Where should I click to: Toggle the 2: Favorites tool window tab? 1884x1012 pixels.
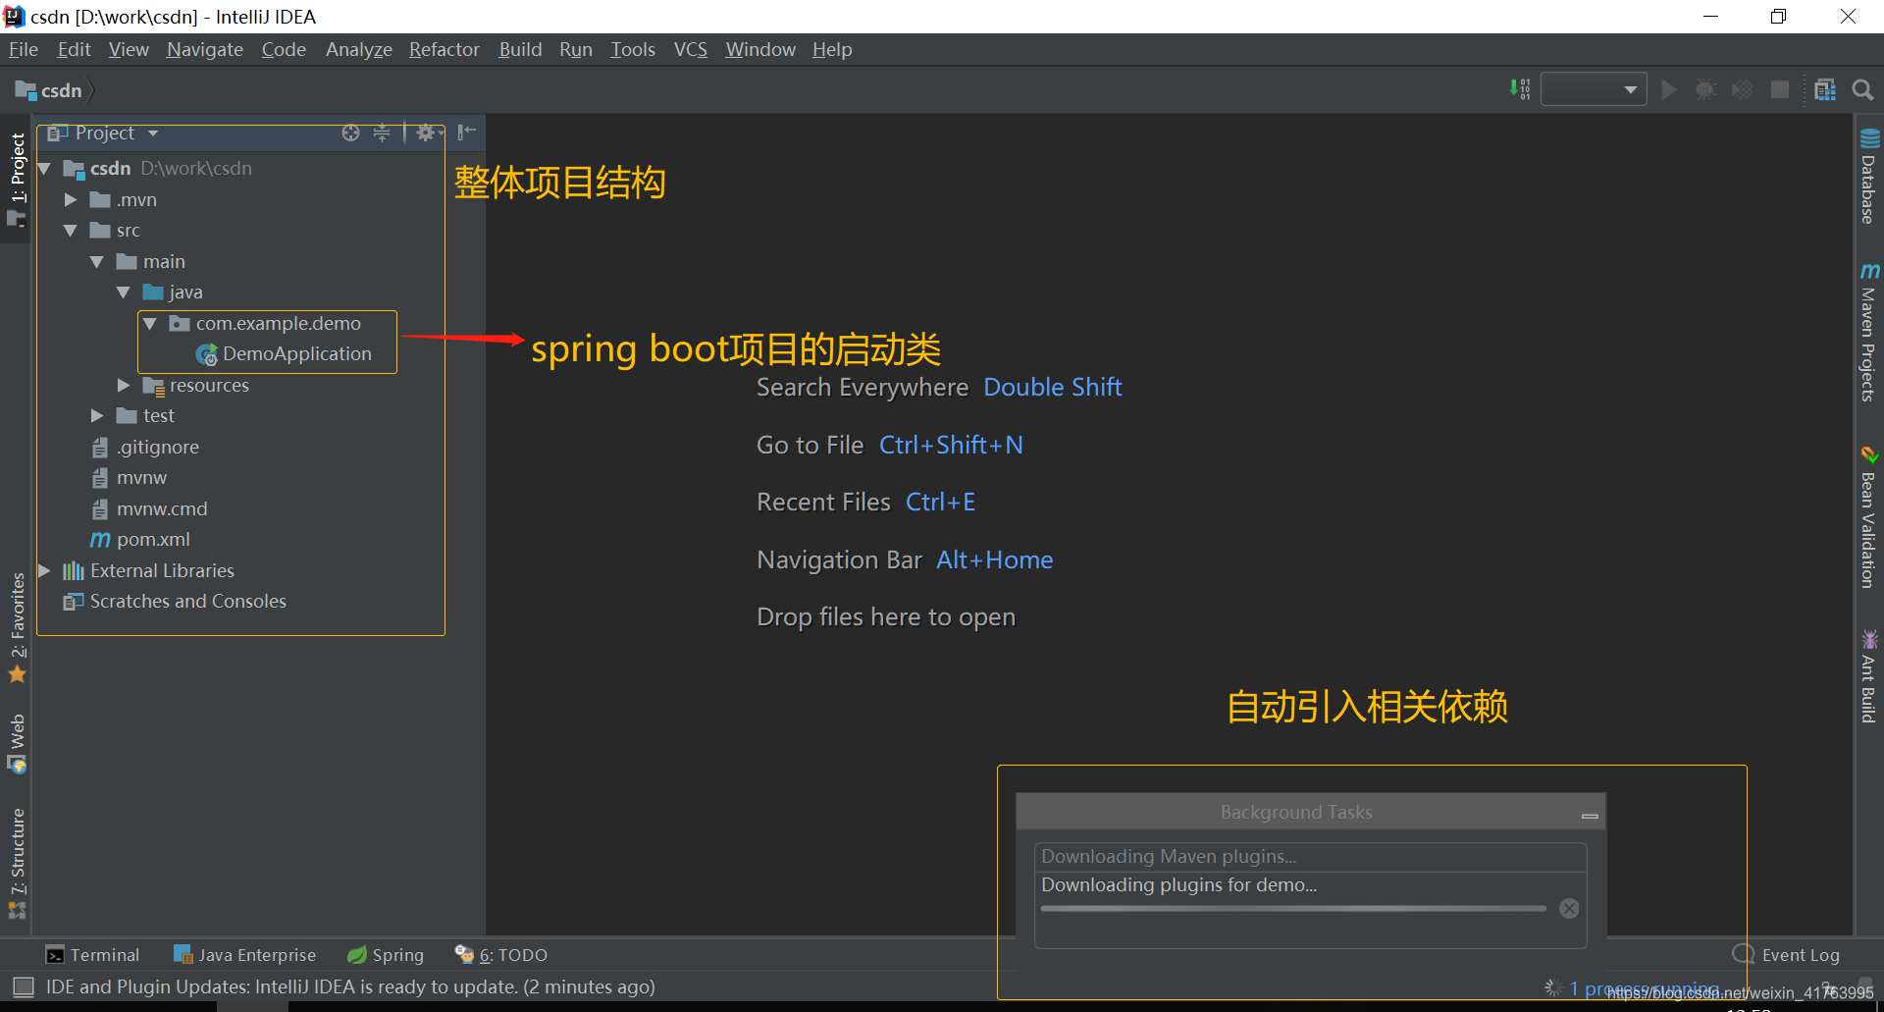[17, 626]
